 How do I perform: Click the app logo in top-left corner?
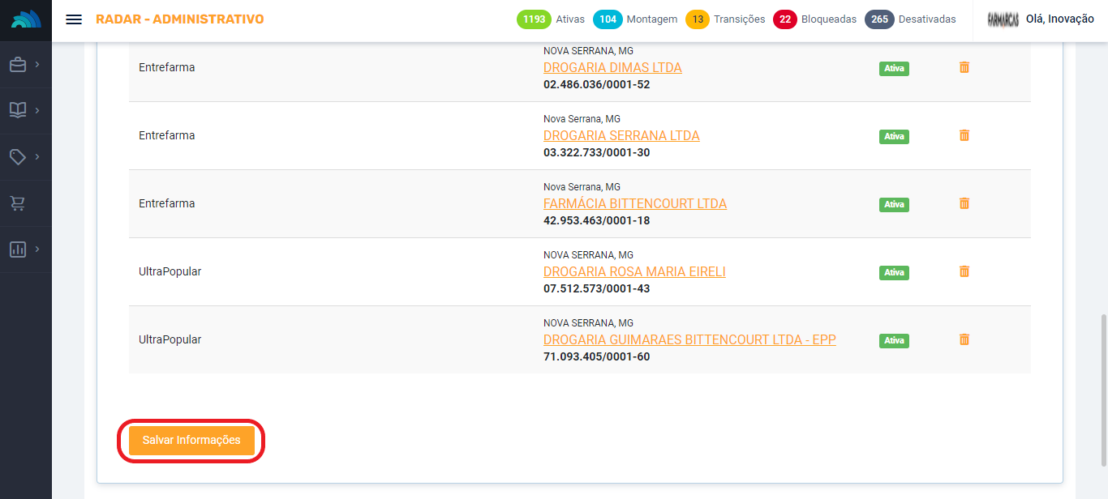point(26,20)
